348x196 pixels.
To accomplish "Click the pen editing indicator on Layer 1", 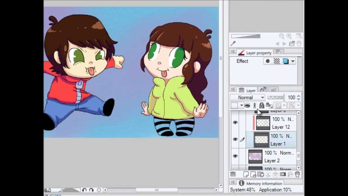I will 242,140.
